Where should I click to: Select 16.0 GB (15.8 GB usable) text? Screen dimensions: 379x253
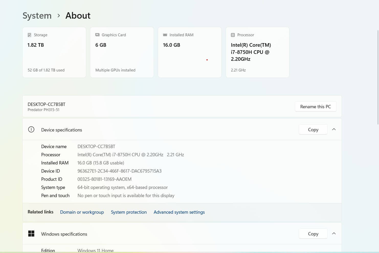click(x=101, y=163)
